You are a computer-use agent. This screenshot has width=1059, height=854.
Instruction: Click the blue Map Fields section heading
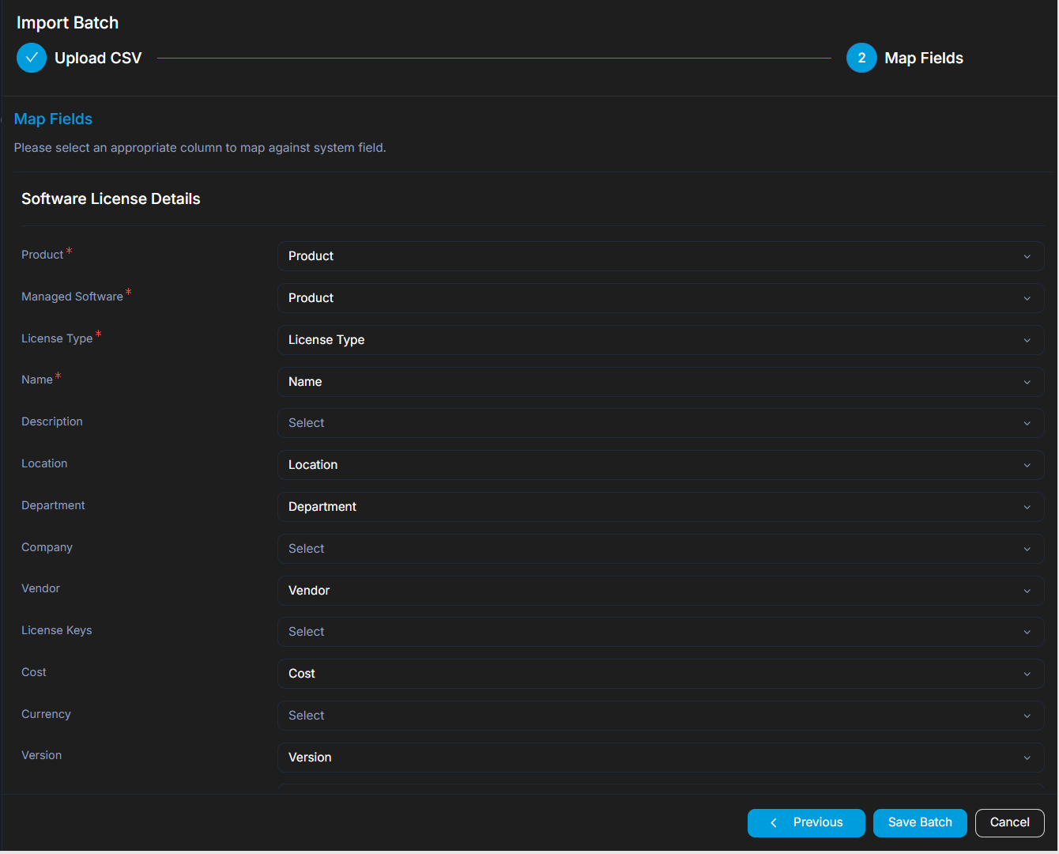(x=53, y=119)
